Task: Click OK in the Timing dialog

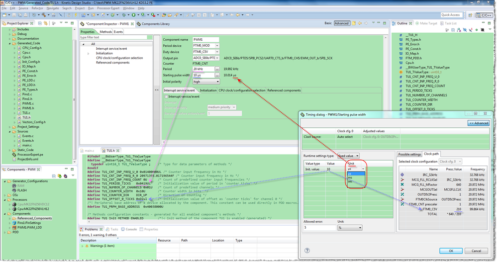Action: point(451,251)
